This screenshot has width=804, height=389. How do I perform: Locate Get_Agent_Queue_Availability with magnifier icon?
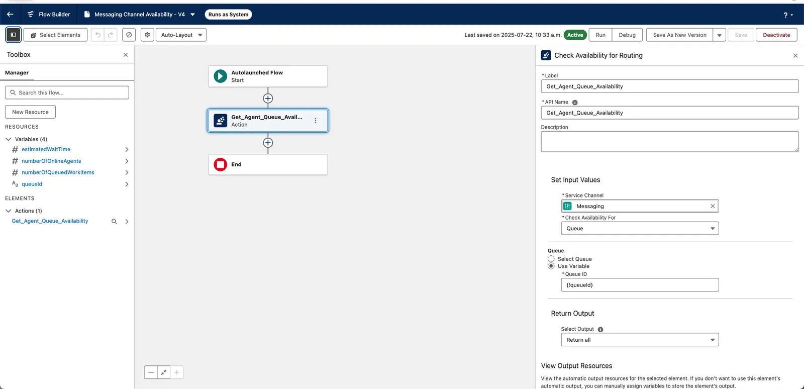click(x=114, y=222)
